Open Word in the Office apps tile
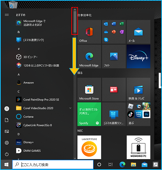 coord(114,24)
